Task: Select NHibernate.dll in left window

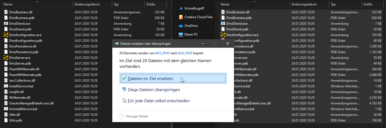Action: click(20, 98)
